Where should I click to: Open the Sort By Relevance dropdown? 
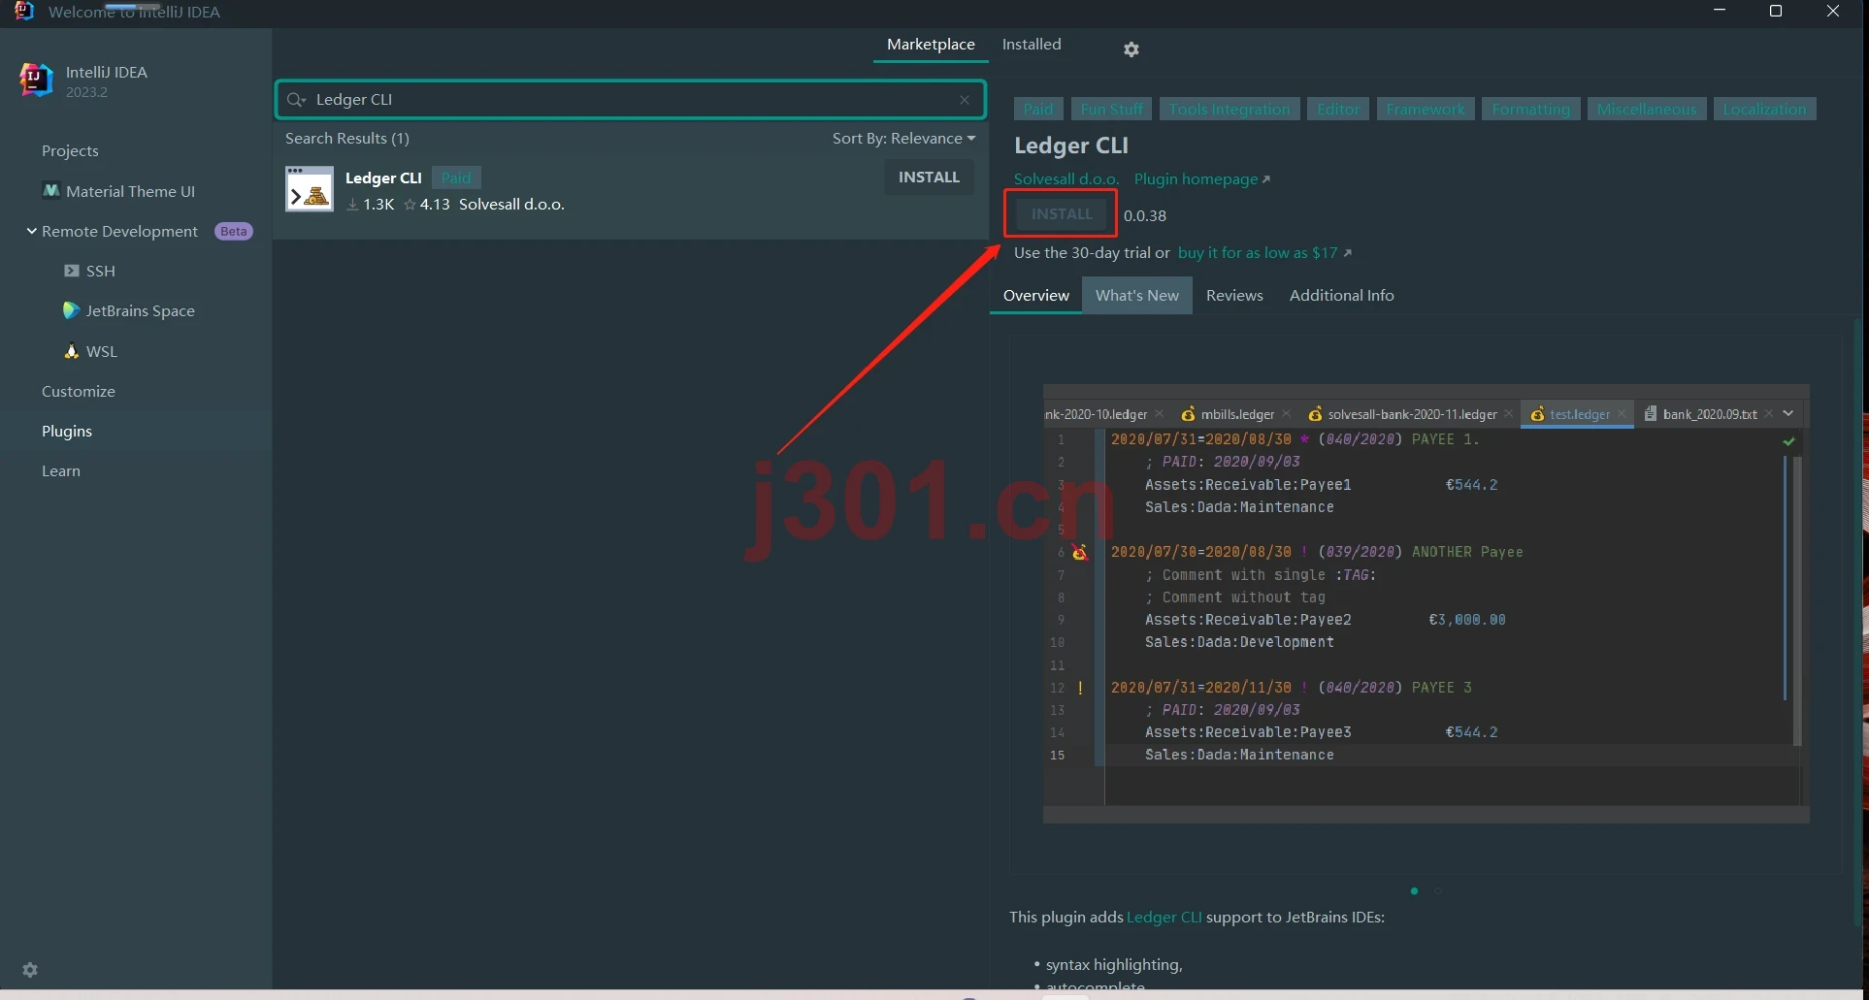[903, 139]
